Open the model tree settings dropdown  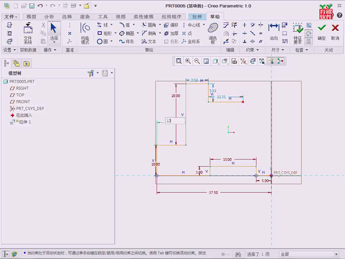93,73
